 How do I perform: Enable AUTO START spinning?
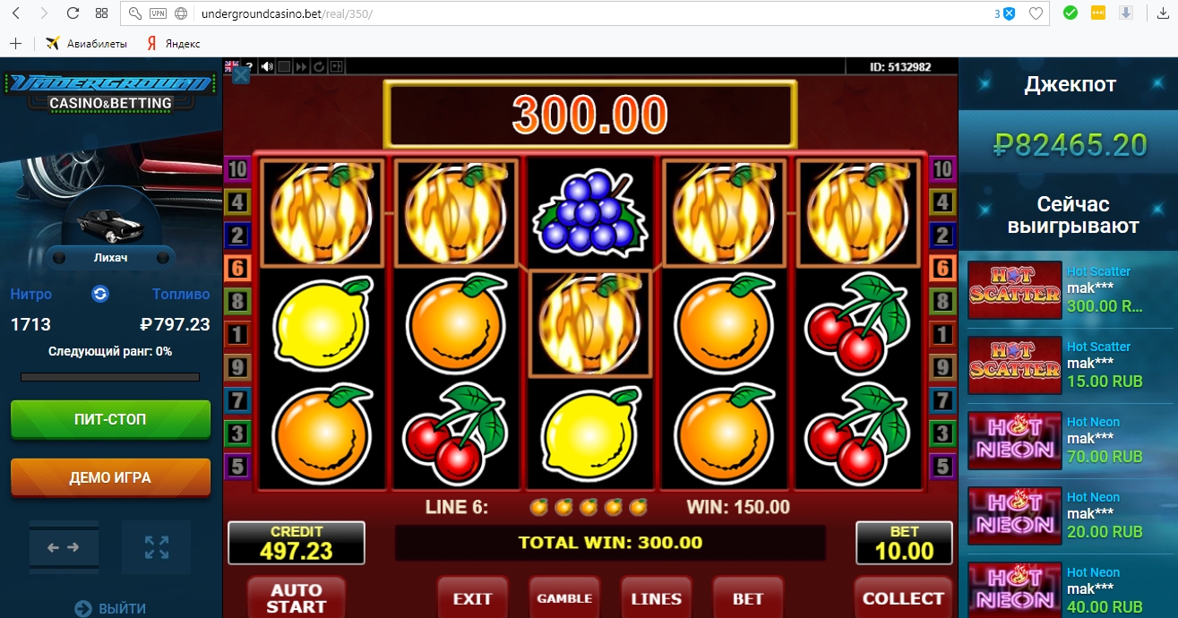tap(297, 597)
